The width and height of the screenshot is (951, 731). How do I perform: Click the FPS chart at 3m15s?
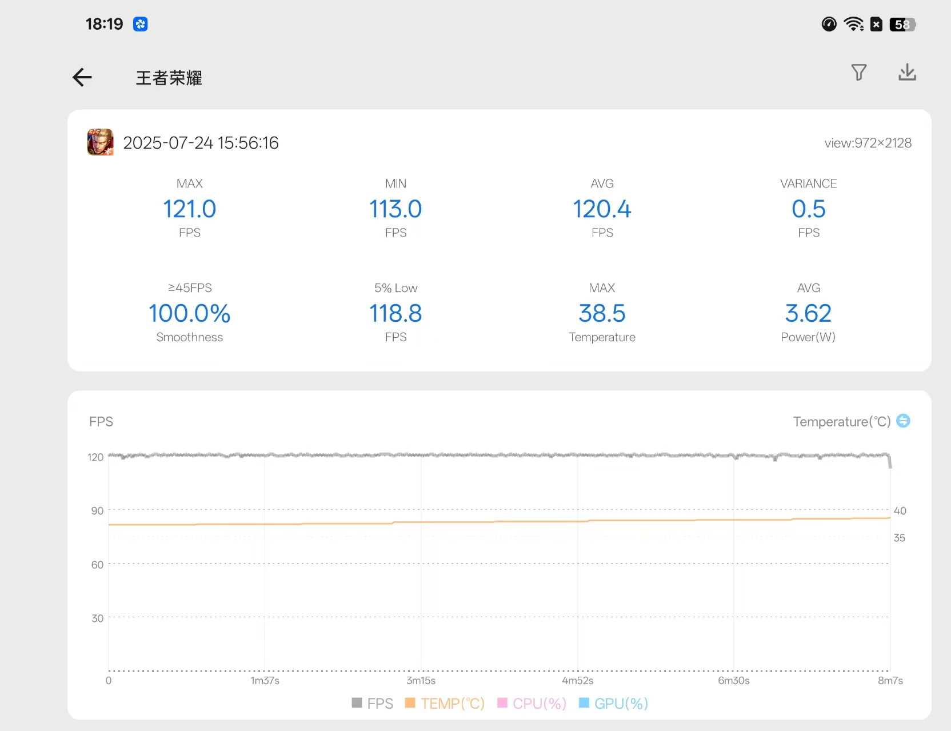421,563
